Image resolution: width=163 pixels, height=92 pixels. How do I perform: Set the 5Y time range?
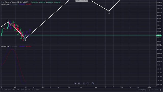coord(29,90)
